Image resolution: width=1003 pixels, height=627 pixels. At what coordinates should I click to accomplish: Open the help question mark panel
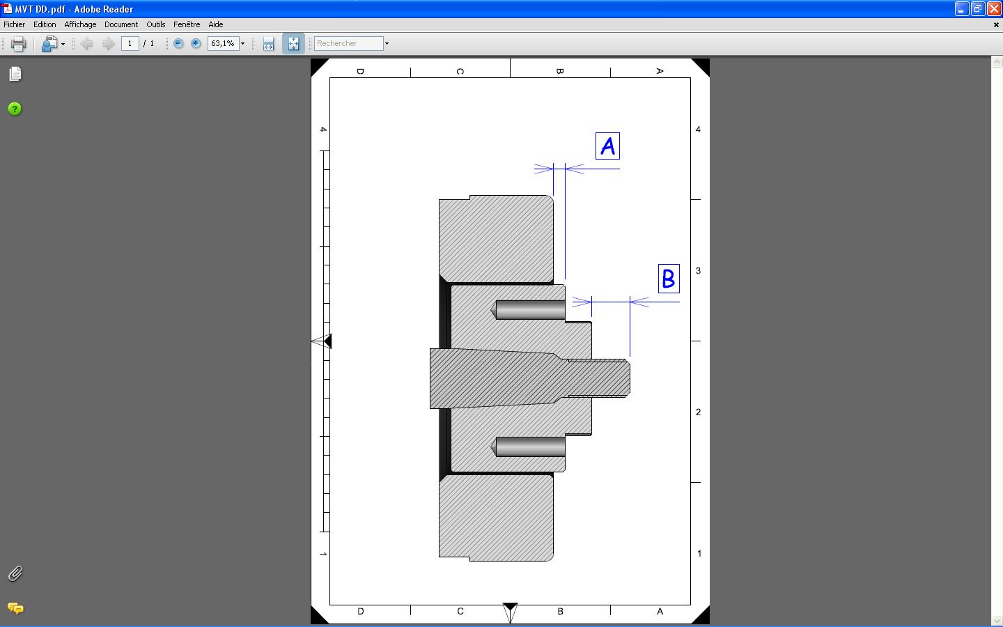(15, 109)
